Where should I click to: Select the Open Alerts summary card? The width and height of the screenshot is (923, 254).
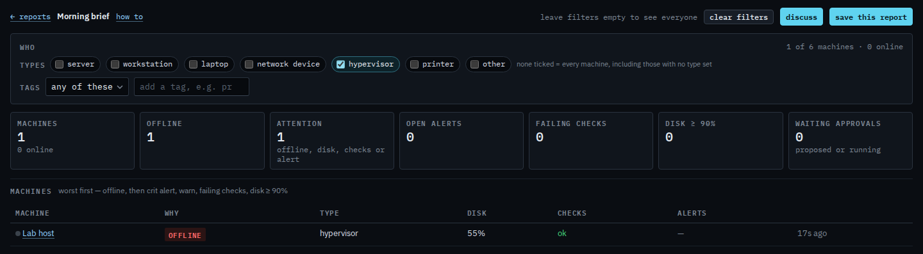[x=462, y=141]
